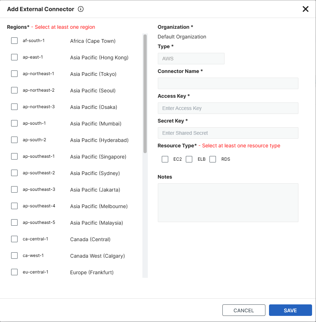Check the Asia Pacific Jakarta region
This screenshot has width=316, height=322.
click(x=14, y=189)
